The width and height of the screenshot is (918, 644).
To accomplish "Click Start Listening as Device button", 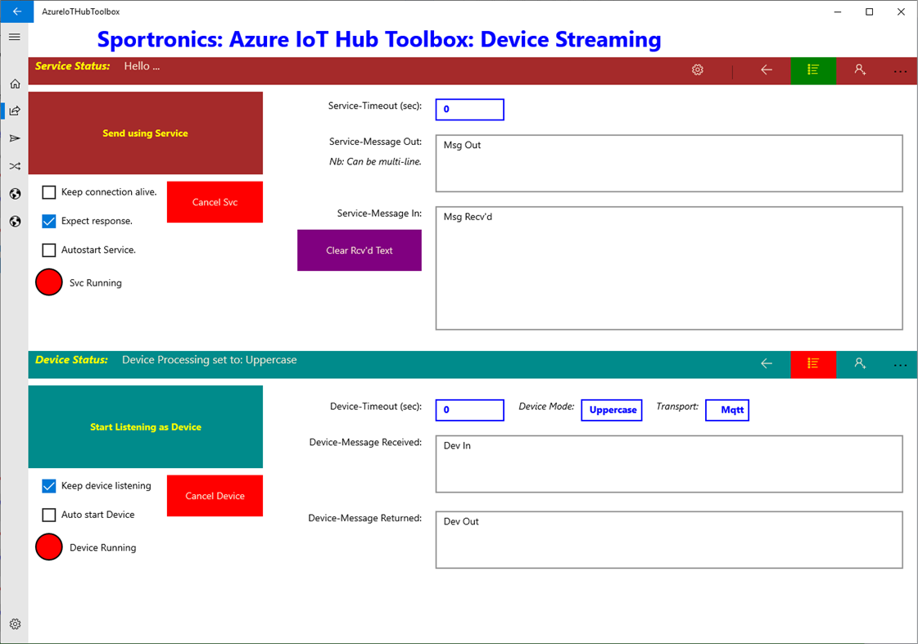I will point(145,426).
